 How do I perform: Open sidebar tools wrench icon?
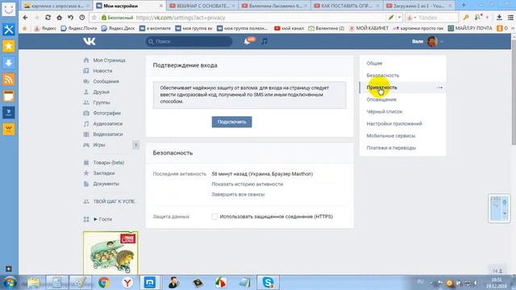click(x=9, y=30)
